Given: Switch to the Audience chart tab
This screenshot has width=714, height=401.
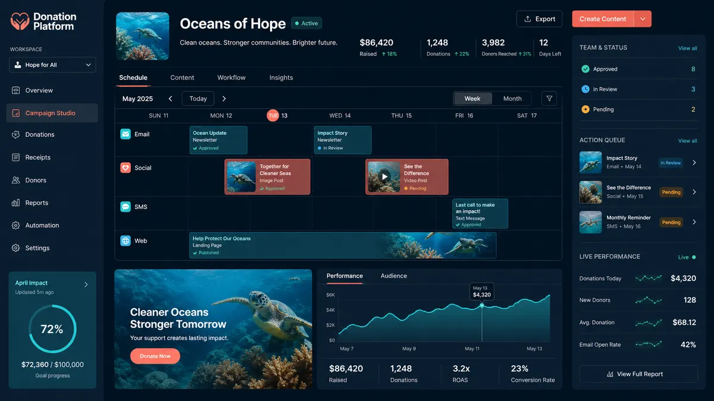Looking at the screenshot, I should tap(394, 276).
